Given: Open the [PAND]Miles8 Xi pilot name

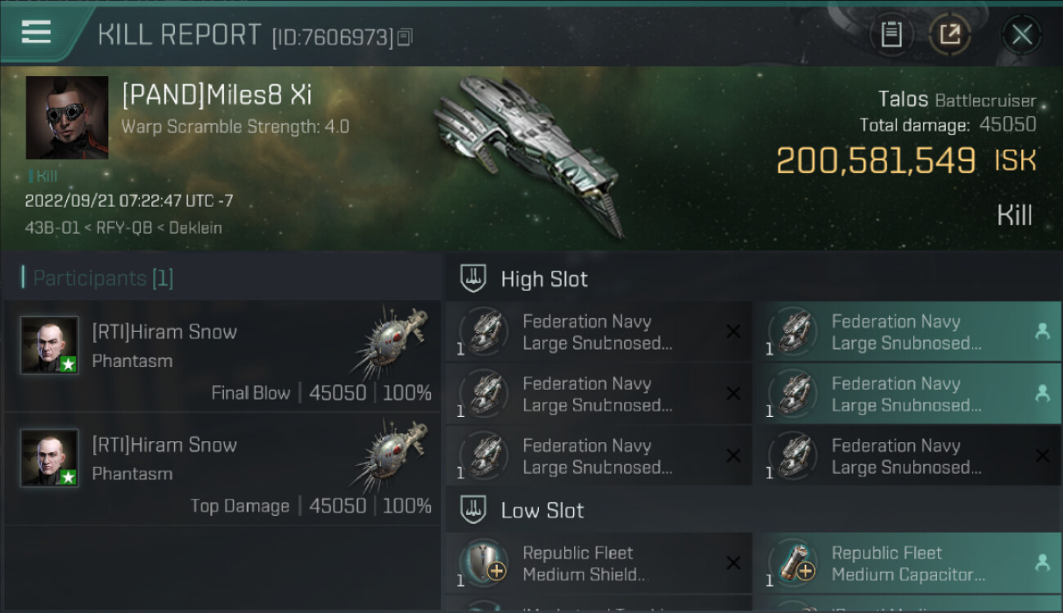Looking at the screenshot, I should click(x=217, y=95).
